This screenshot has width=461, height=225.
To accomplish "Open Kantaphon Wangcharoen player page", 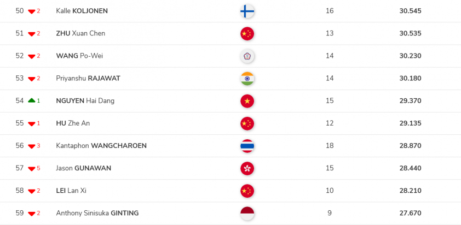I will (x=101, y=146).
